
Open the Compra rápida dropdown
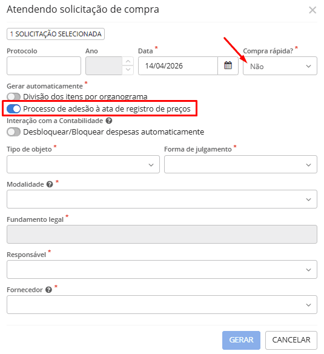click(280, 66)
